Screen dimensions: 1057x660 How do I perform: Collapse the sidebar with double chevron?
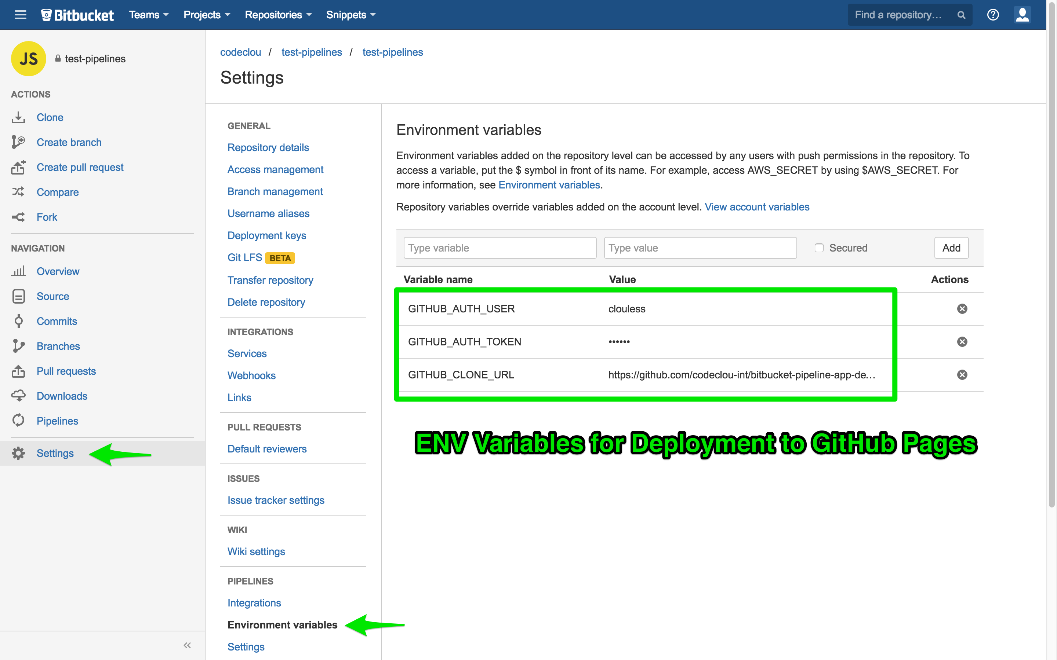pyautogui.click(x=187, y=645)
